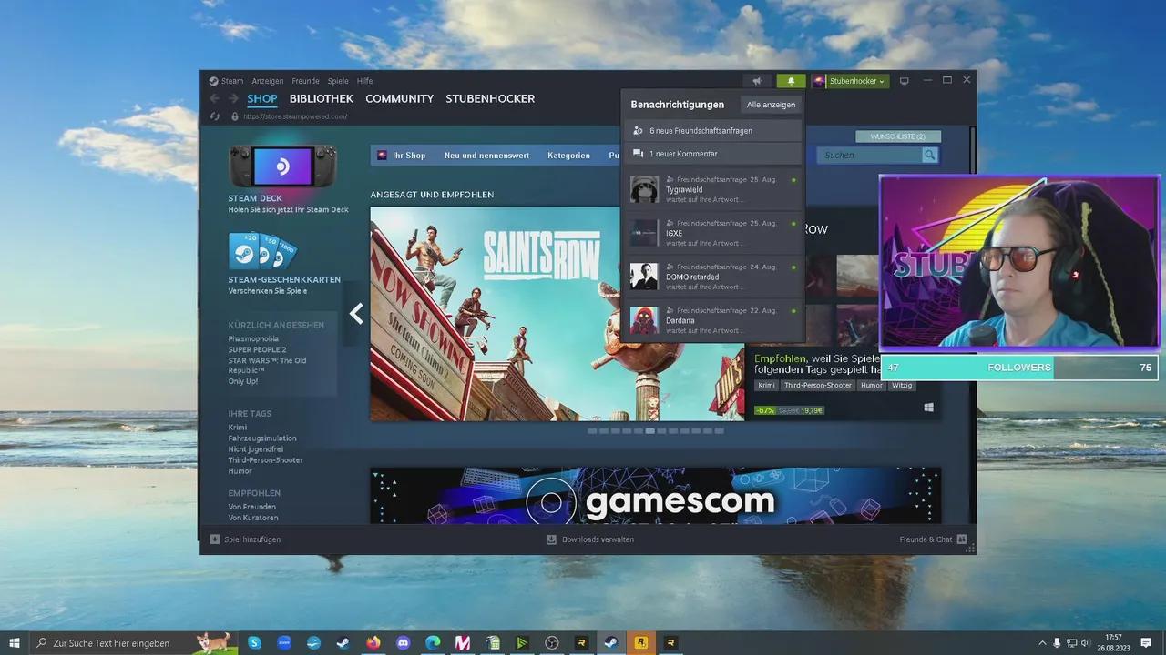Expand Neu und nennenswert menu
Viewport: 1166px width, 655px height.
[486, 156]
